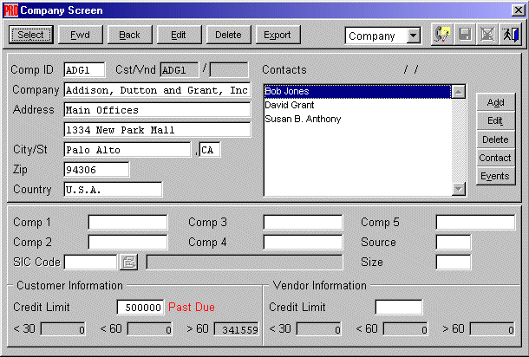Open Events for the selected contact
This screenshot has height=357, width=529.
click(495, 176)
